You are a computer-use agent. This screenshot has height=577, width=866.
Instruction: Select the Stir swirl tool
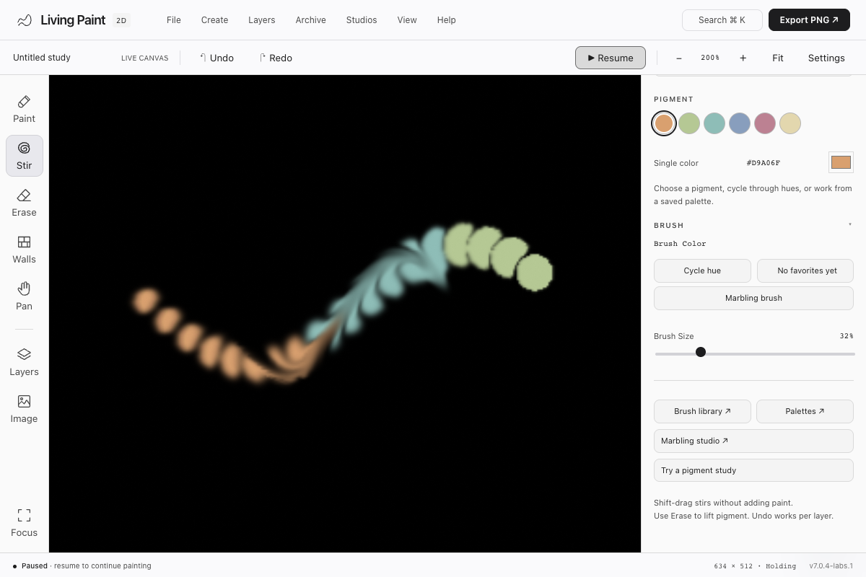coord(24,156)
